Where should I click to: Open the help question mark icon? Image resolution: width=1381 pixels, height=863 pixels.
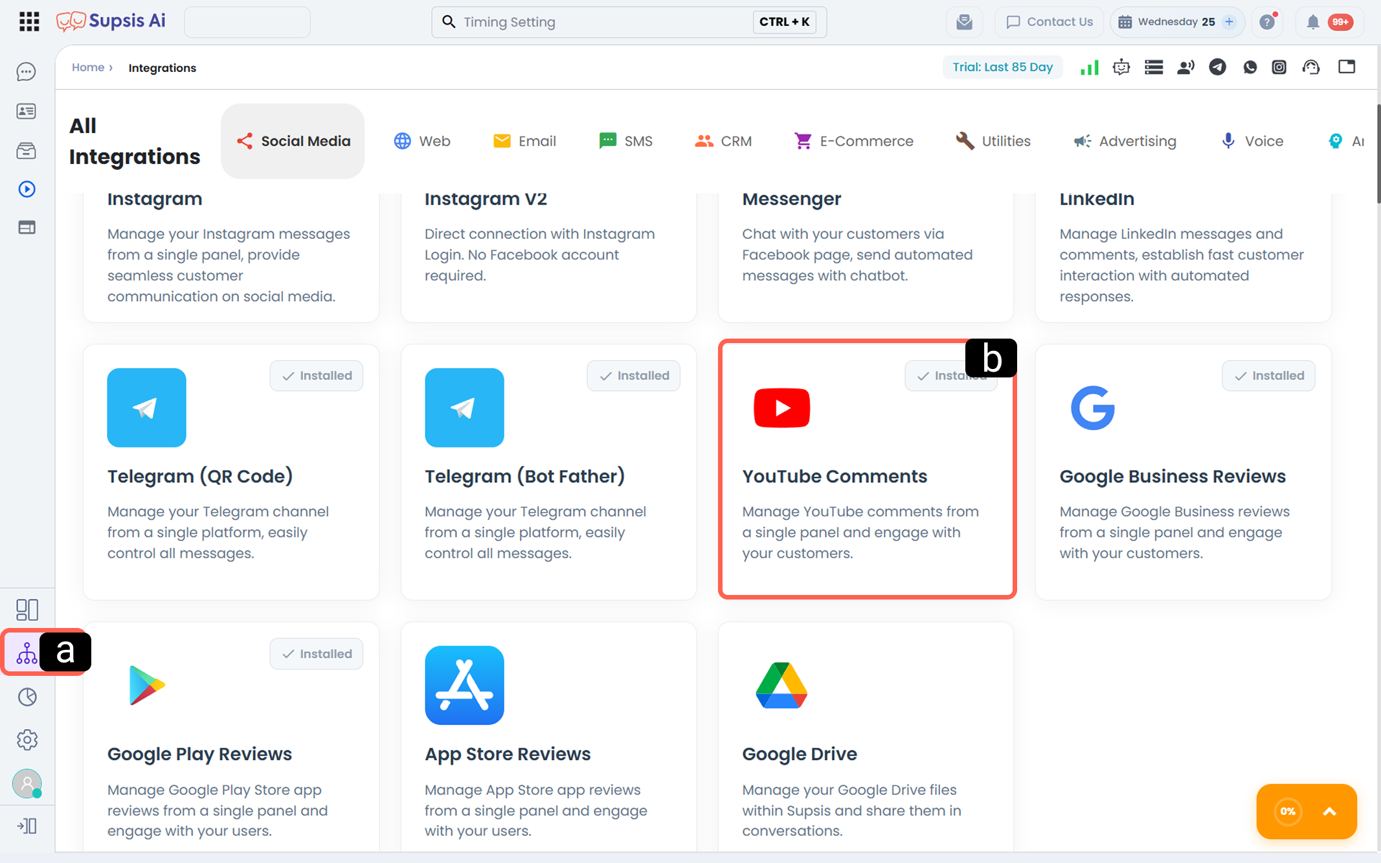pos(1267,22)
